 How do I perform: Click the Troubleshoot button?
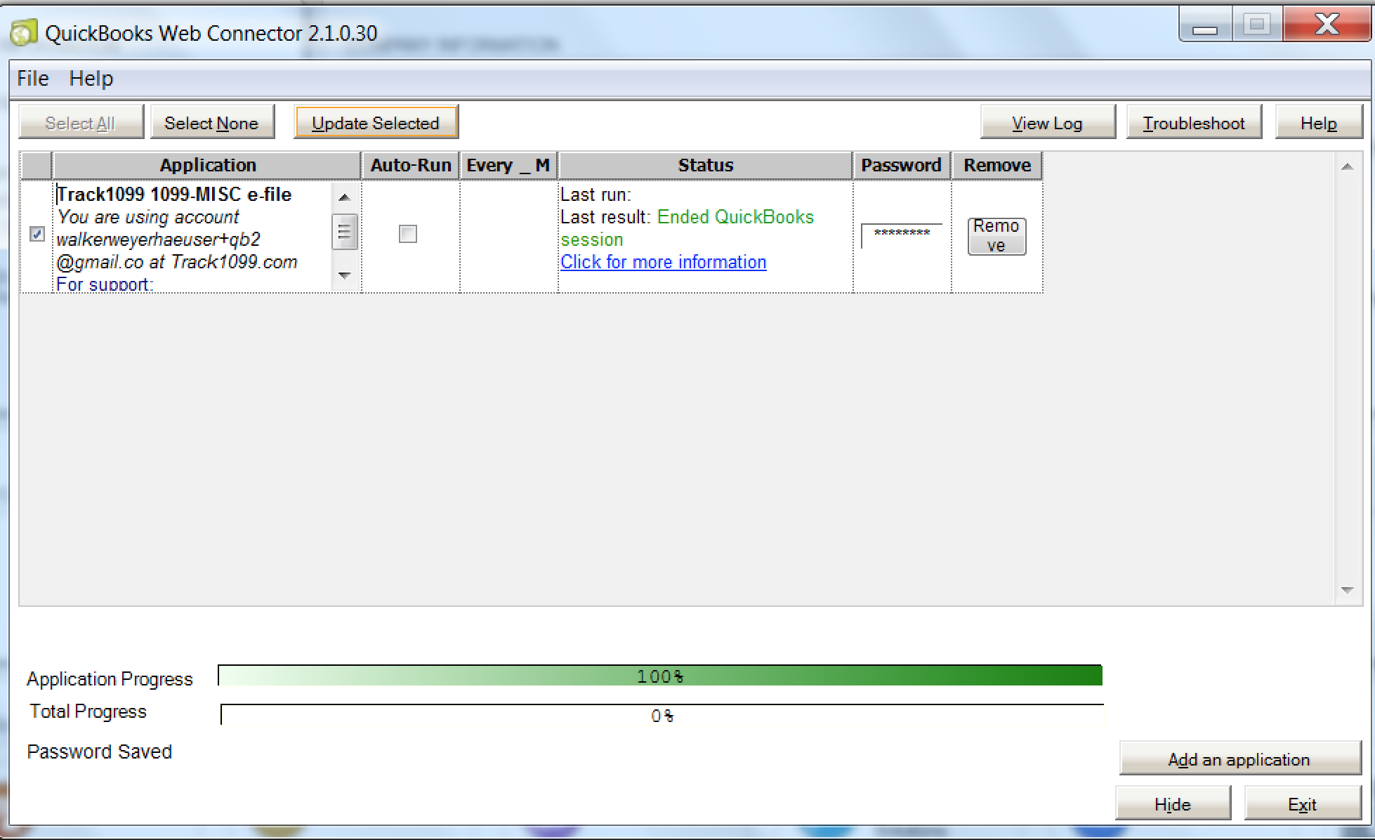click(1193, 123)
